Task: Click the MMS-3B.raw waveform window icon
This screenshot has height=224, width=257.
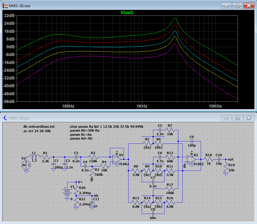Action: [5, 6]
